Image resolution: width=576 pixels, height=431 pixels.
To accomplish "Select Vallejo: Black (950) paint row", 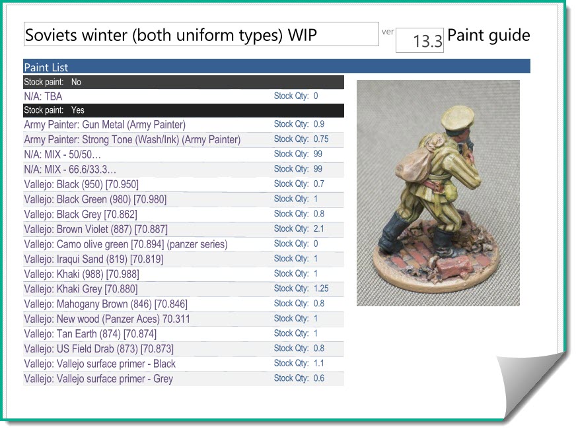I will [81, 184].
